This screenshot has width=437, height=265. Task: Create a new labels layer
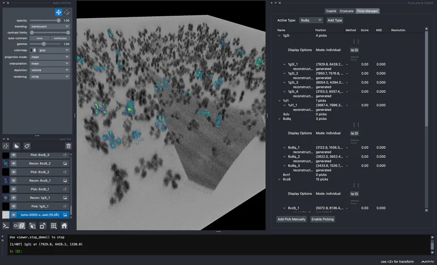pos(27,146)
